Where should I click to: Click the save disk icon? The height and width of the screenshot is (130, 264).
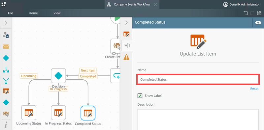point(259,13)
